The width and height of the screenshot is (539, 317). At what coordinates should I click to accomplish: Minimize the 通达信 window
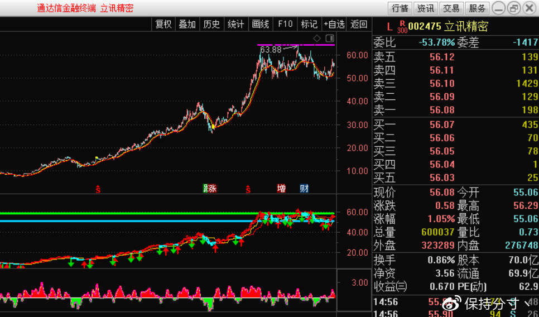click(x=498, y=8)
